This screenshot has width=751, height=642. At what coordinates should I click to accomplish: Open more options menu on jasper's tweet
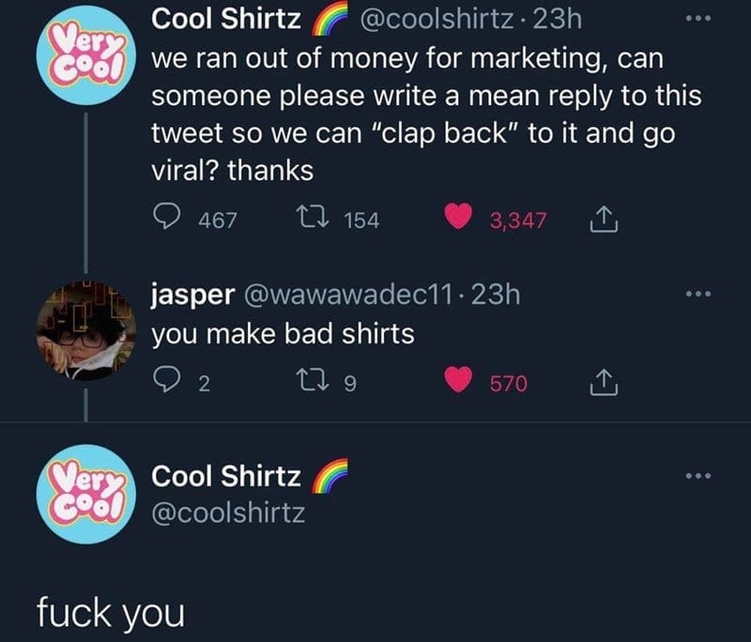tap(698, 294)
